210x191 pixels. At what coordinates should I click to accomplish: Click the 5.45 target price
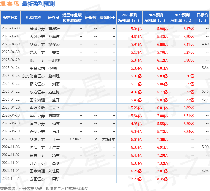coord(205,91)
